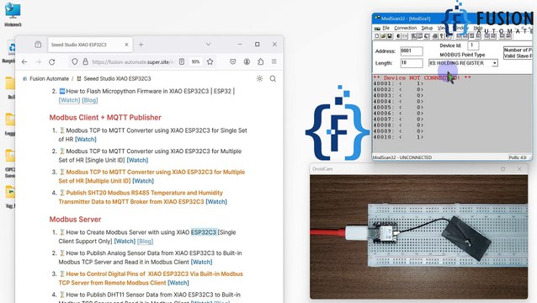The height and width of the screenshot is (303, 537).
Task: Click the Connect icon in ModScan32 toolbar
Action: tap(398, 36)
